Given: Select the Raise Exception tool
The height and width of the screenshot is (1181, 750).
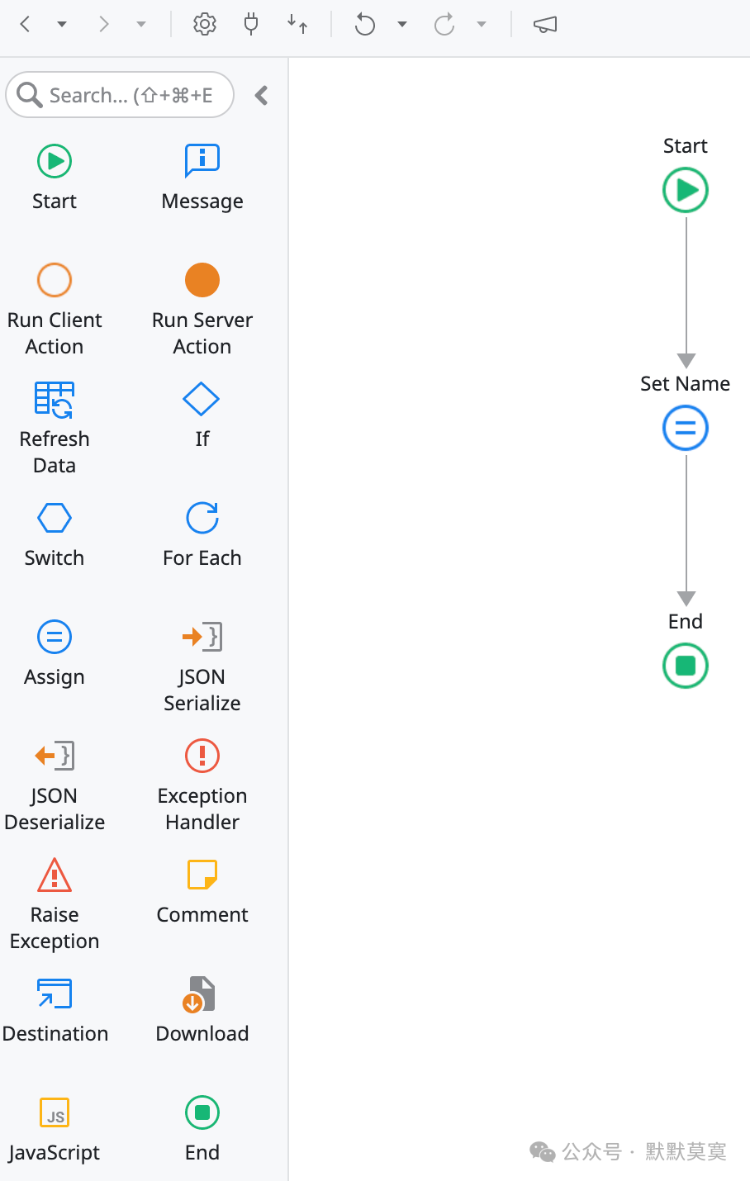Looking at the screenshot, I should coord(55,875).
